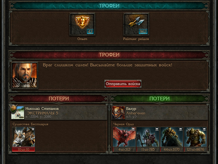Send troops with Отправить войска button
Screen dimensions: 218x164
(x=123, y=84)
